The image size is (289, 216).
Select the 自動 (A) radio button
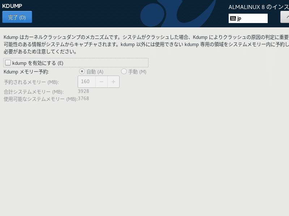82,71
